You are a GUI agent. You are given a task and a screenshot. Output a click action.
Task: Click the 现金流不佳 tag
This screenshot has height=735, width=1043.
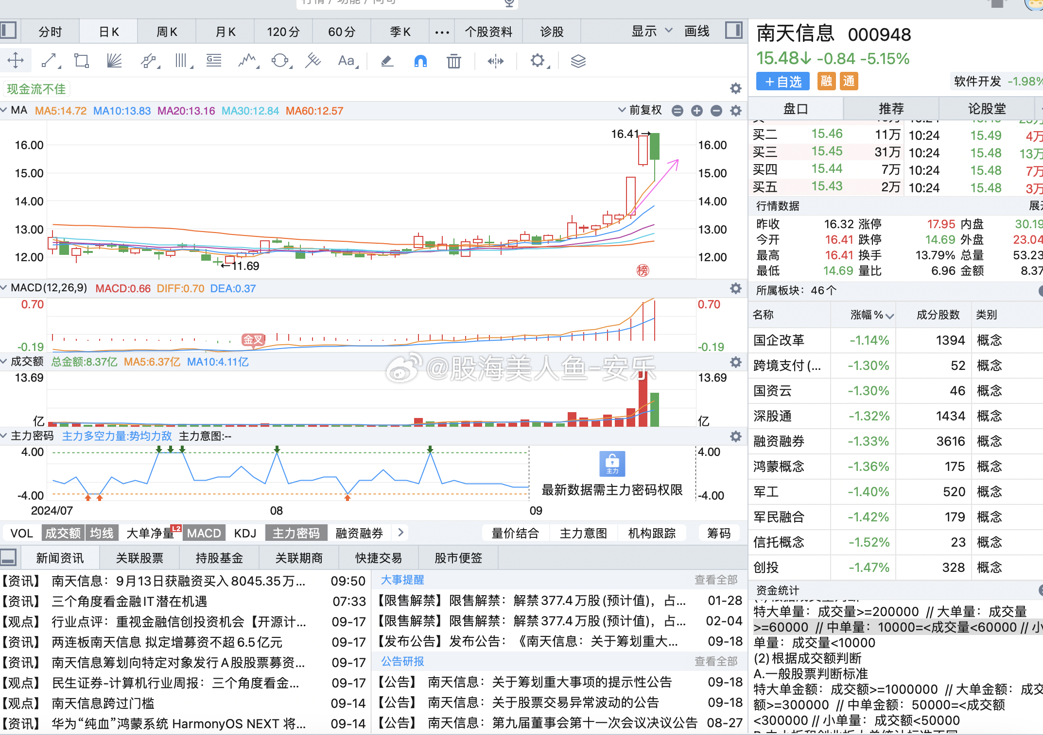coord(36,89)
